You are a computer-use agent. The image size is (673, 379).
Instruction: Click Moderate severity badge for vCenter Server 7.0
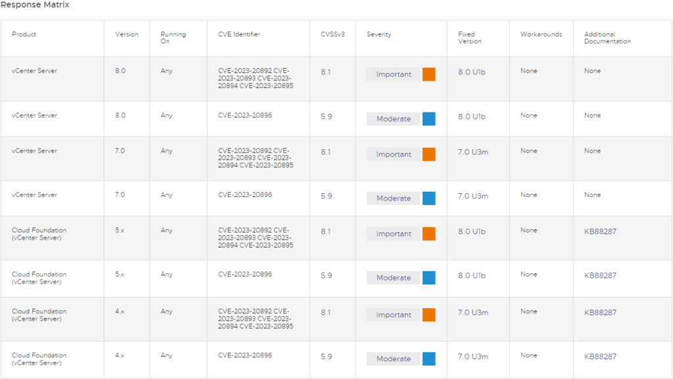click(394, 198)
